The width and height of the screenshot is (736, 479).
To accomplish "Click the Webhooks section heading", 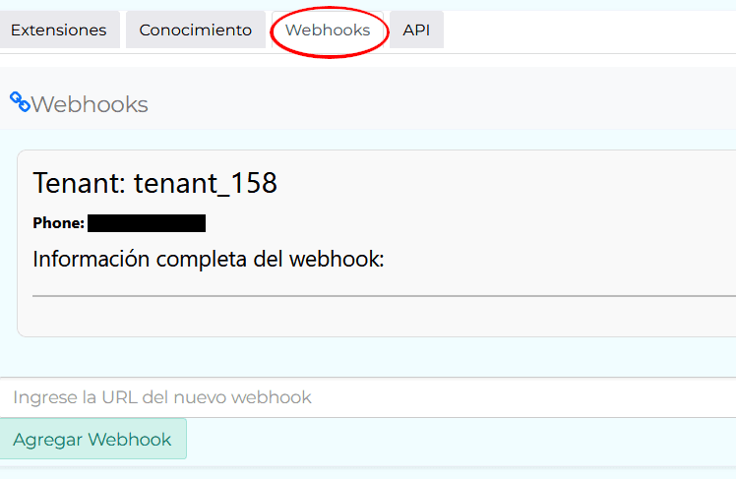I will 90,104.
